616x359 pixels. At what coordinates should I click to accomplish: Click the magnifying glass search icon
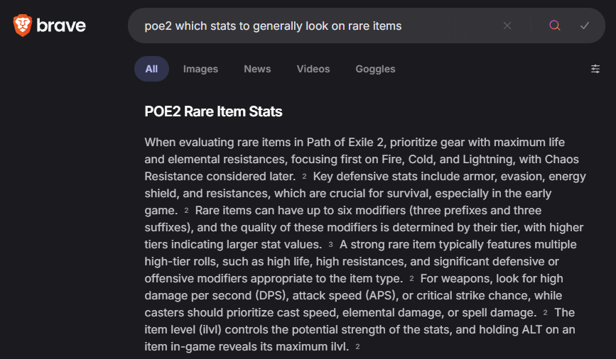(555, 26)
